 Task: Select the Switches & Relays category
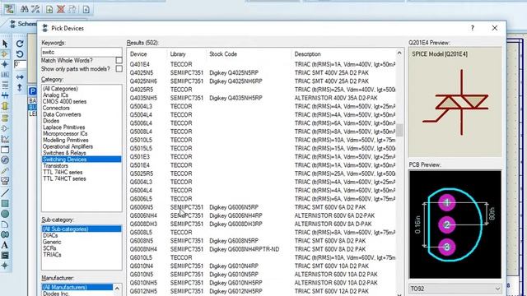(64, 153)
